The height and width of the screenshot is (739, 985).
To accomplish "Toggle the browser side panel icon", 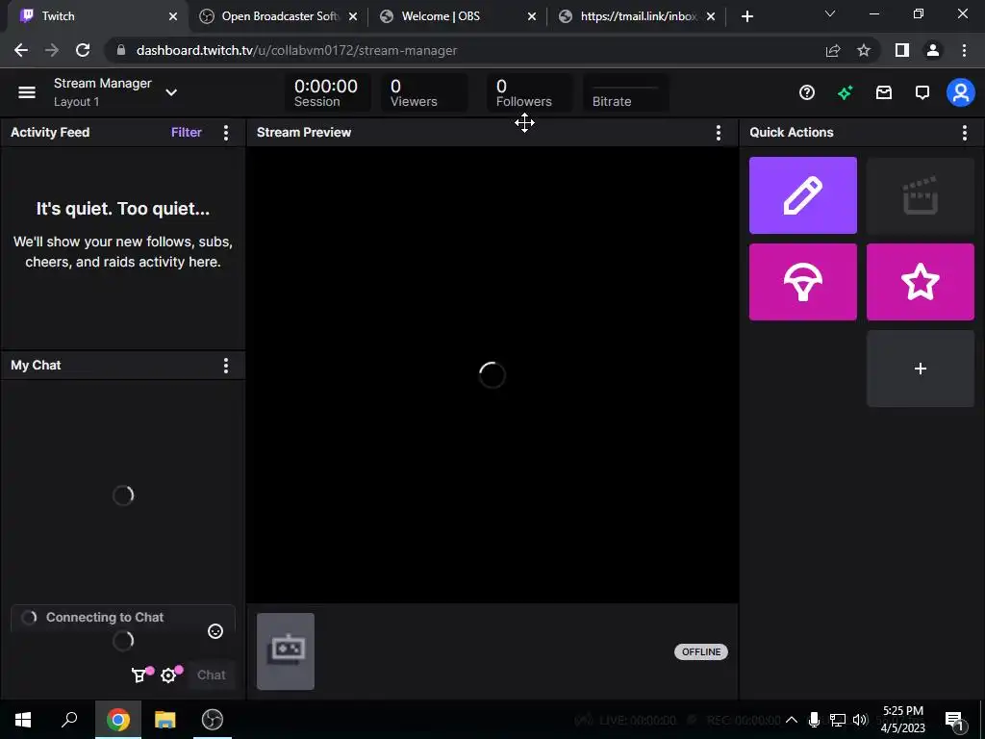I will coord(902,50).
